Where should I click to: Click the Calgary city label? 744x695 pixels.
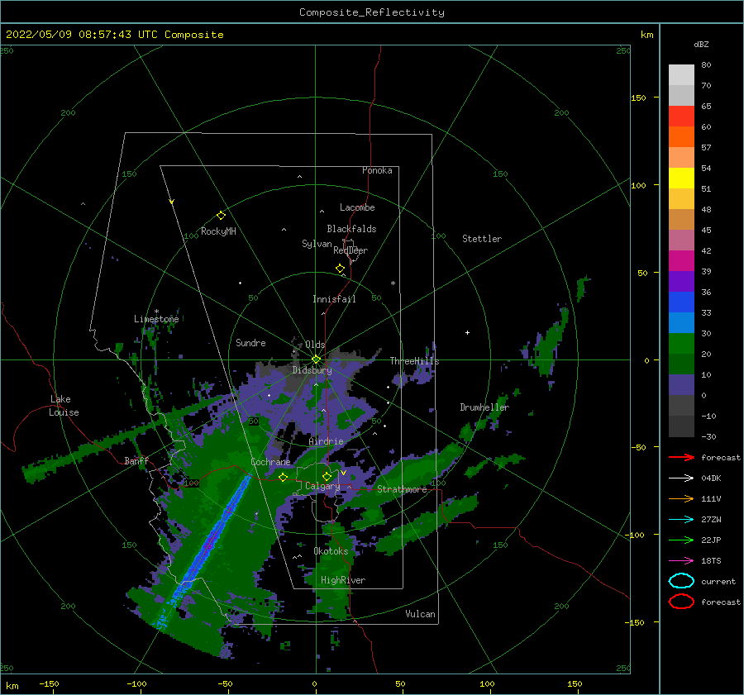[x=322, y=486]
